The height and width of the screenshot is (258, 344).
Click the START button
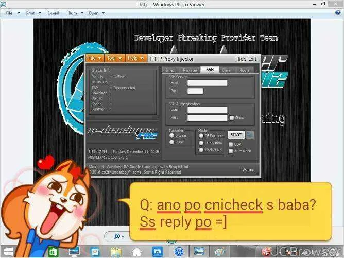coord(236,135)
